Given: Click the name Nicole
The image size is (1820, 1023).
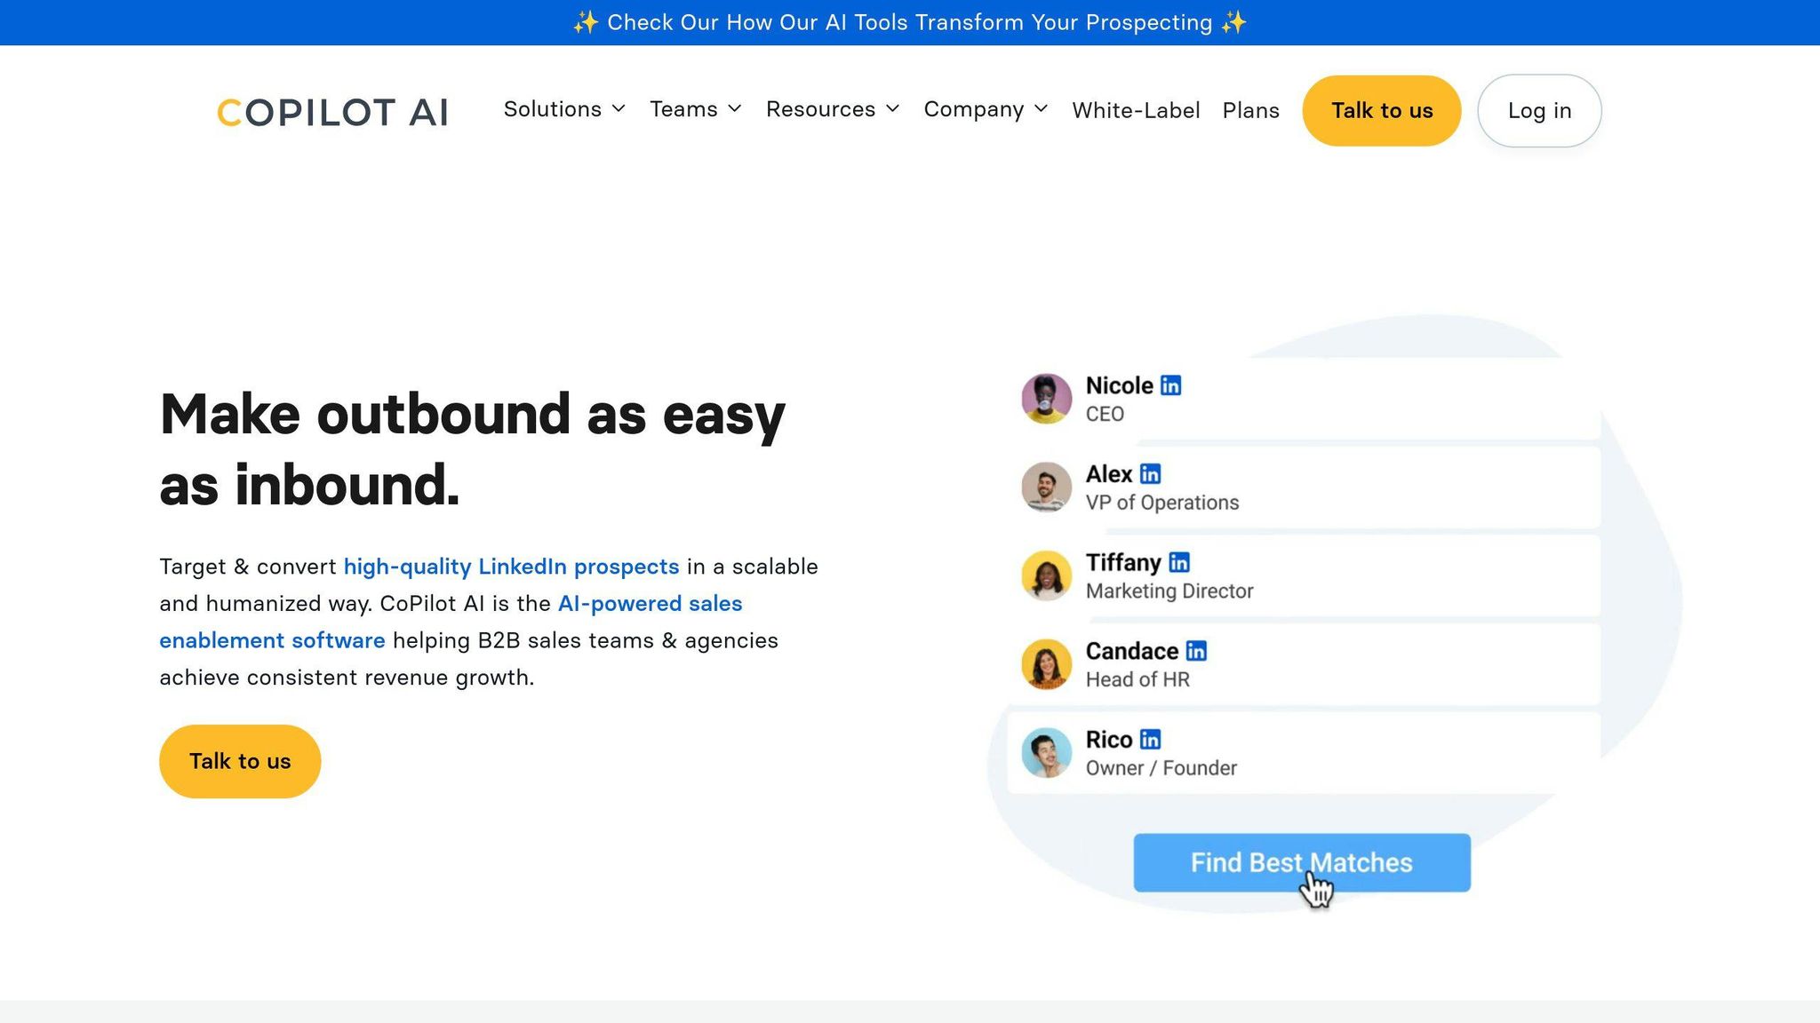Looking at the screenshot, I should pyautogui.click(x=1120, y=385).
